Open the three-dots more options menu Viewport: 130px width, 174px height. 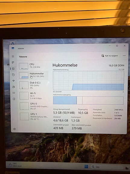point(124,55)
